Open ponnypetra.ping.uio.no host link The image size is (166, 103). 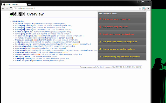pyautogui.click(x=26, y=52)
